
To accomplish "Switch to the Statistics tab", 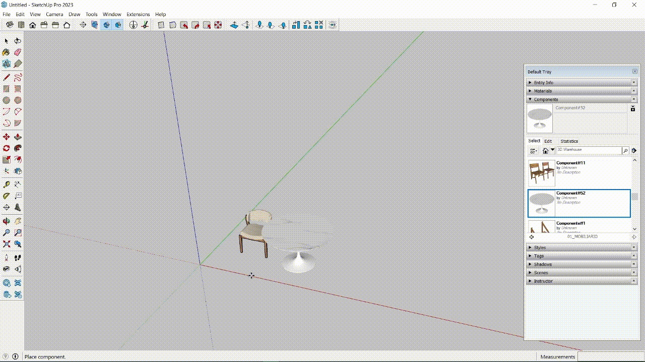I will pyautogui.click(x=569, y=141).
